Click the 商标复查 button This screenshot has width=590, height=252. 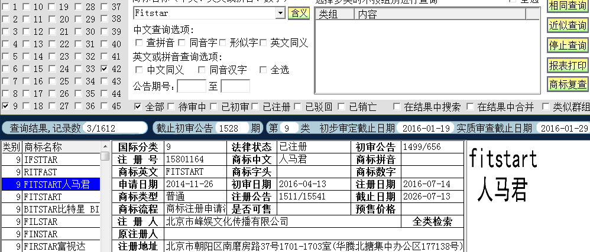567,85
